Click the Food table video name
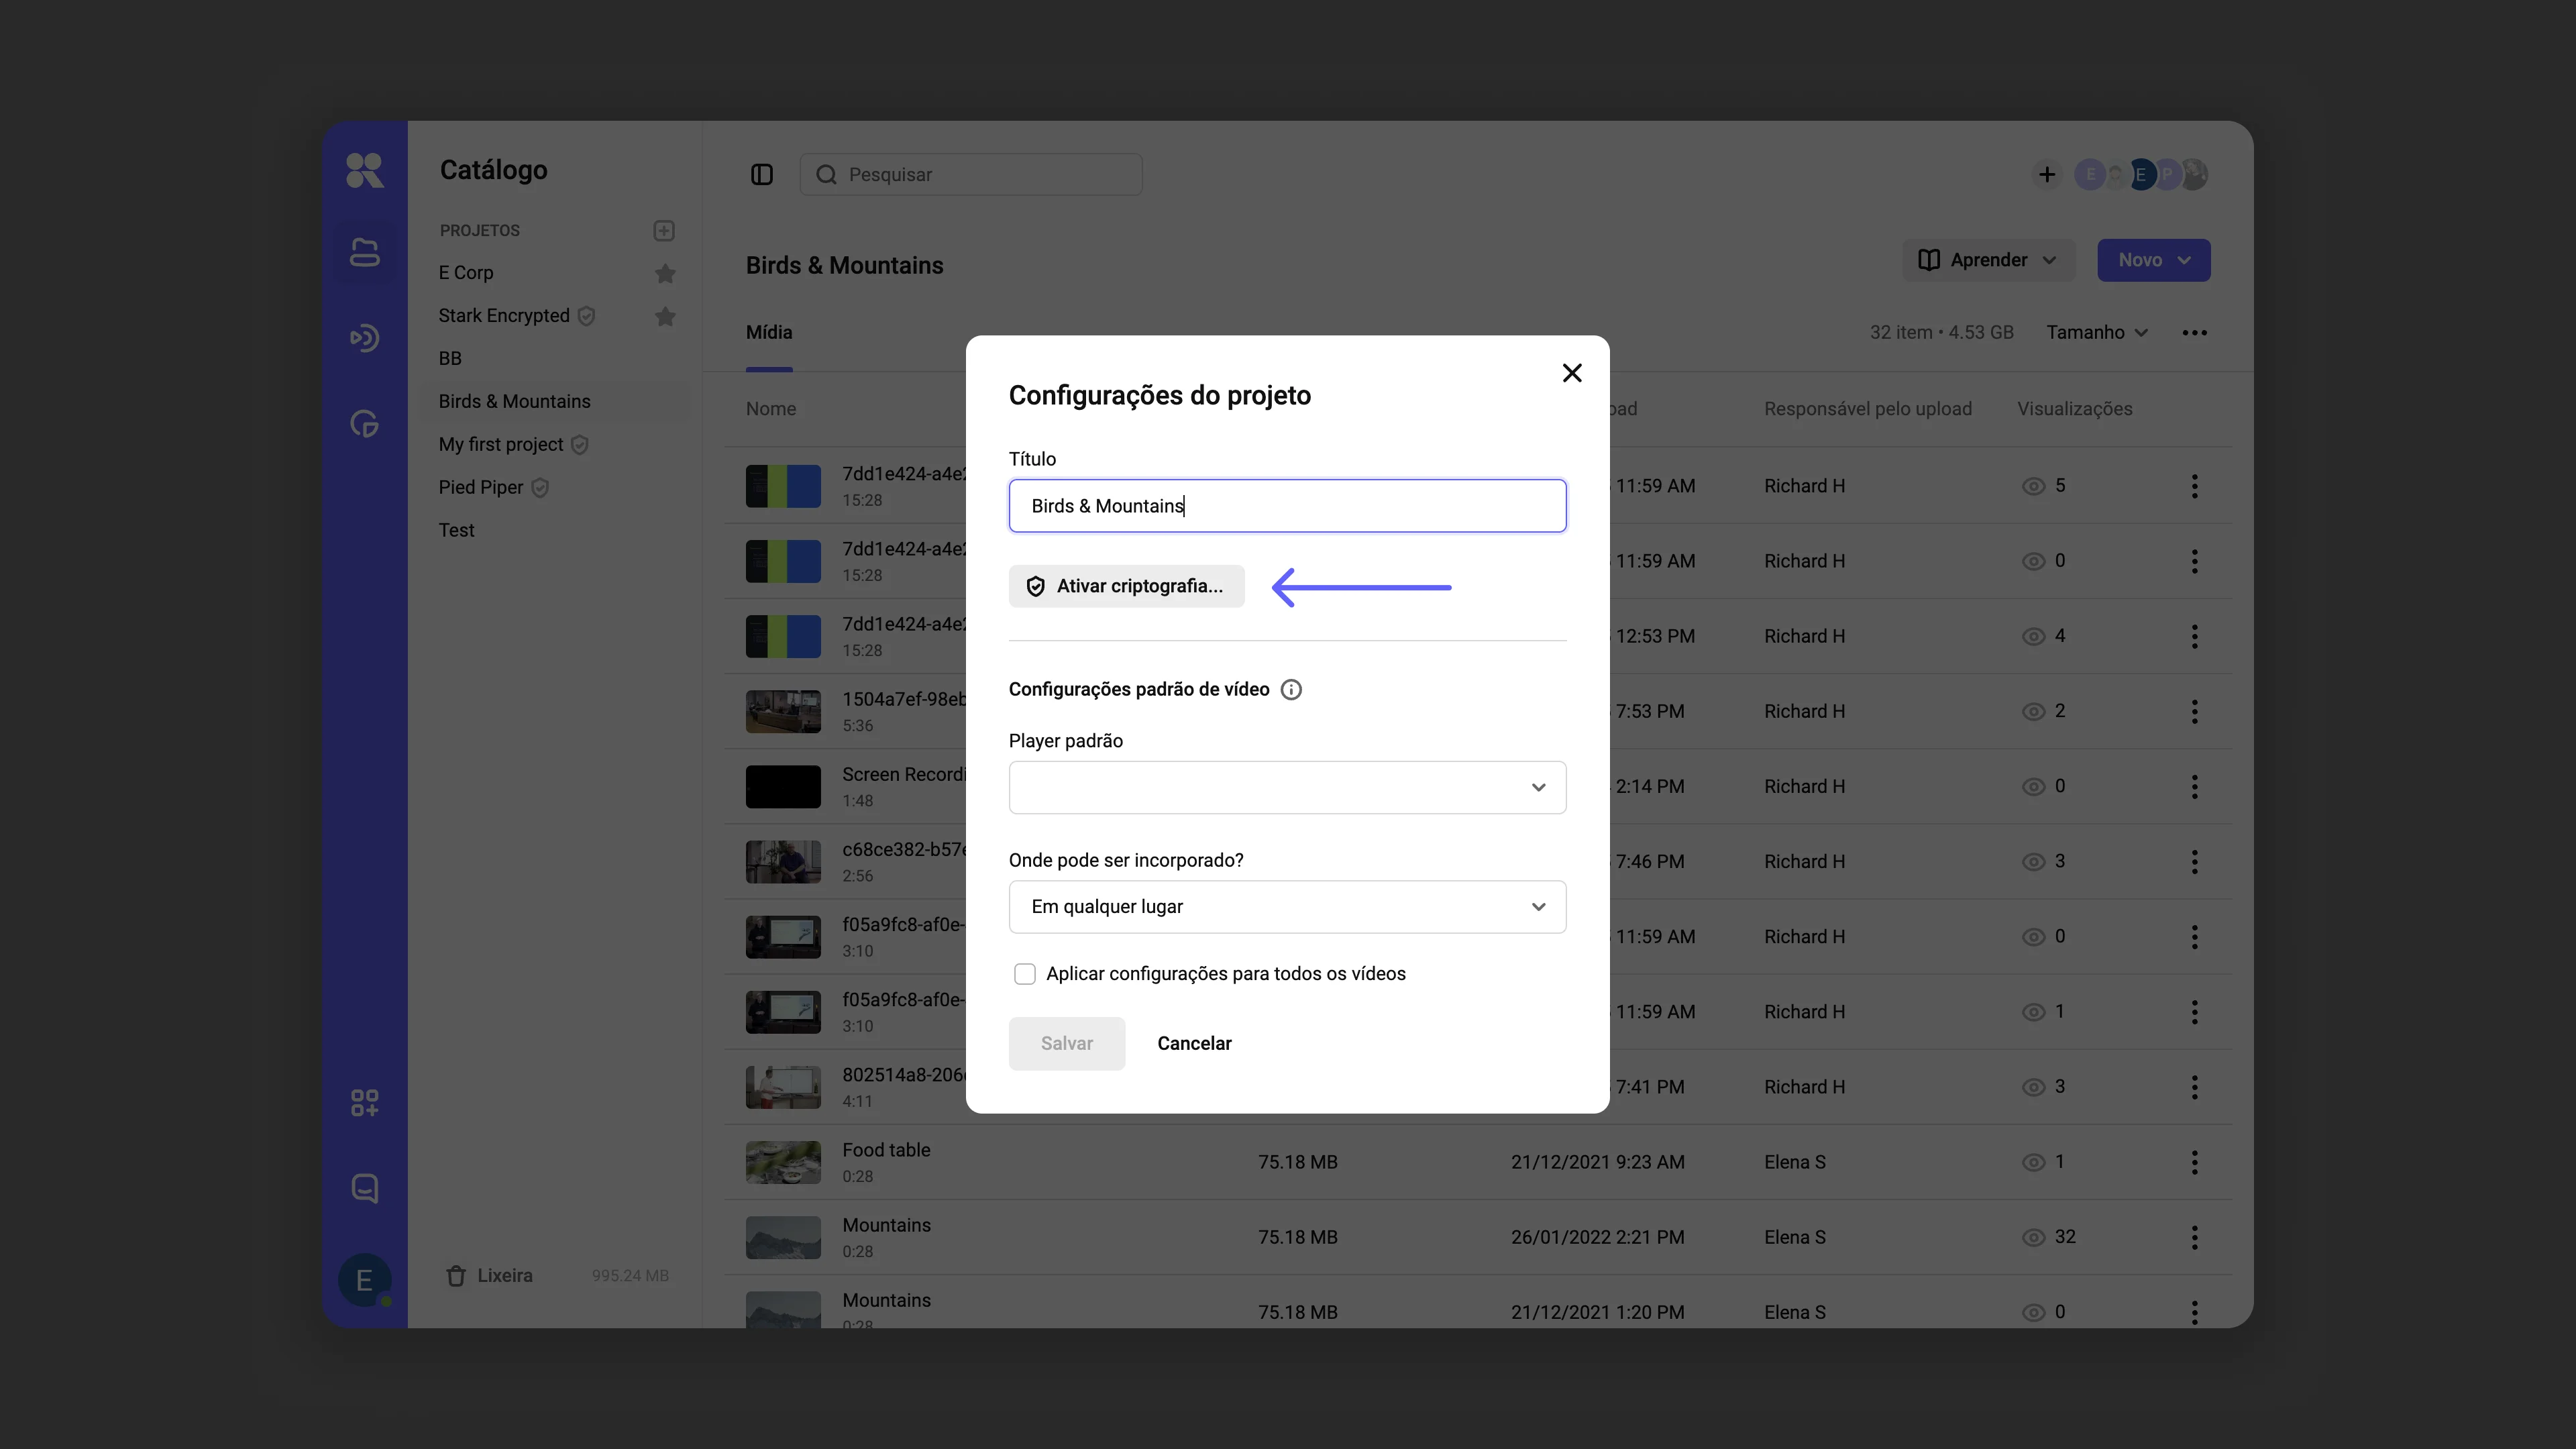The height and width of the screenshot is (1449, 2576). pos(886,1150)
